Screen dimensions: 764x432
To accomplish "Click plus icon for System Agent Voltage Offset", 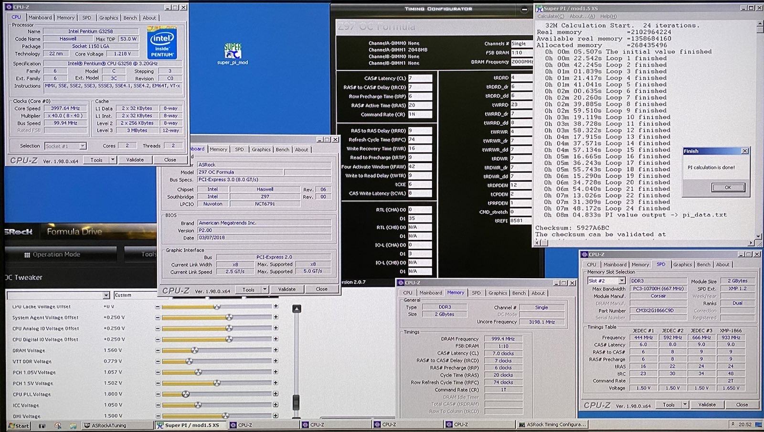I will [276, 317].
